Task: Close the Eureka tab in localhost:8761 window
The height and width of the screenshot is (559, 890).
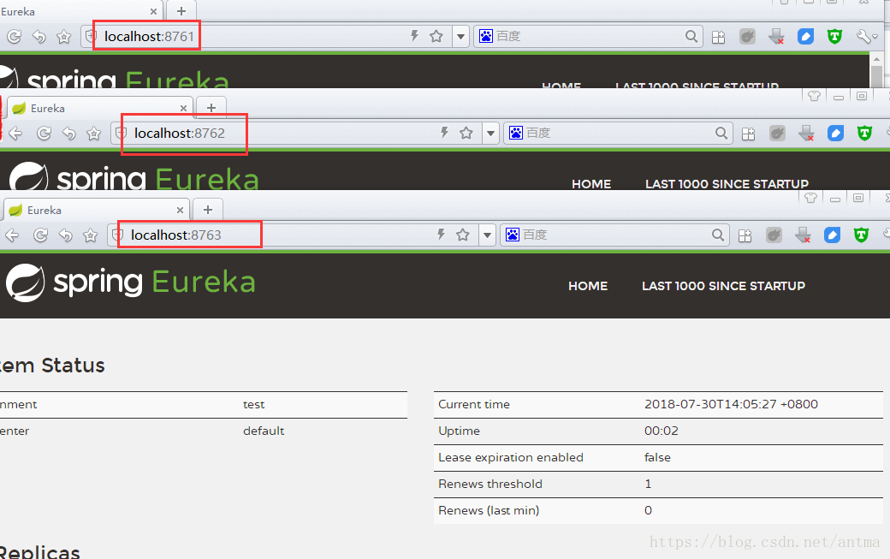Action: coord(153,11)
